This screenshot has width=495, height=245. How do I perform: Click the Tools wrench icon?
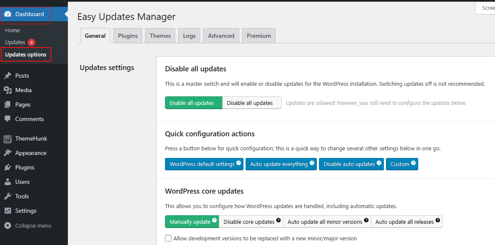pos(8,196)
